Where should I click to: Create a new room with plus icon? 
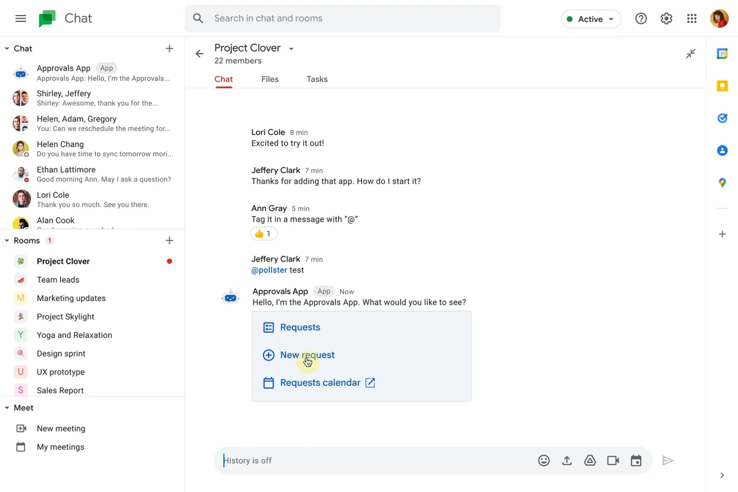tap(170, 241)
